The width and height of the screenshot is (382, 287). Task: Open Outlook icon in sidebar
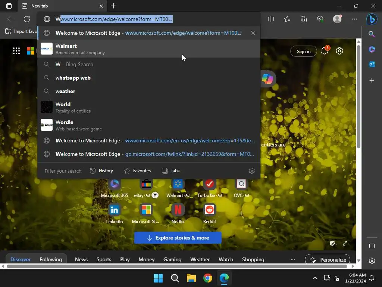tap(372, 64)
